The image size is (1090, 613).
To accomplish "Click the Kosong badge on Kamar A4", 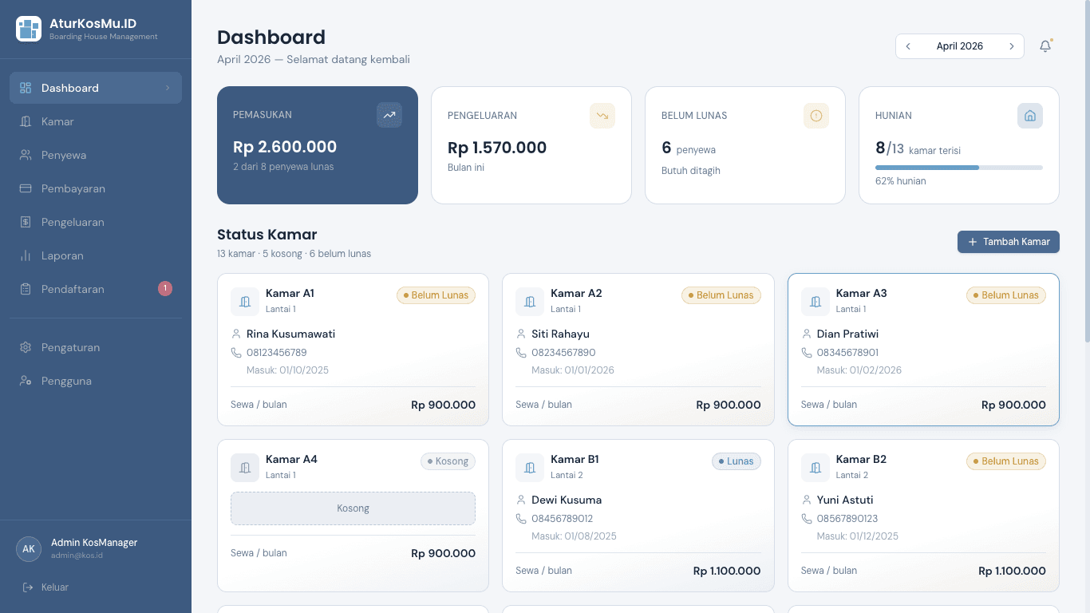I will click(448, 461).
